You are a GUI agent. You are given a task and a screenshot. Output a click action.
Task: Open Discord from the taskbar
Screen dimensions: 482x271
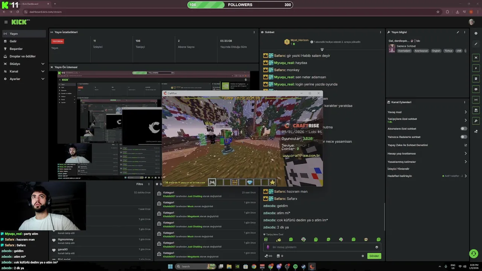point(279,266)
